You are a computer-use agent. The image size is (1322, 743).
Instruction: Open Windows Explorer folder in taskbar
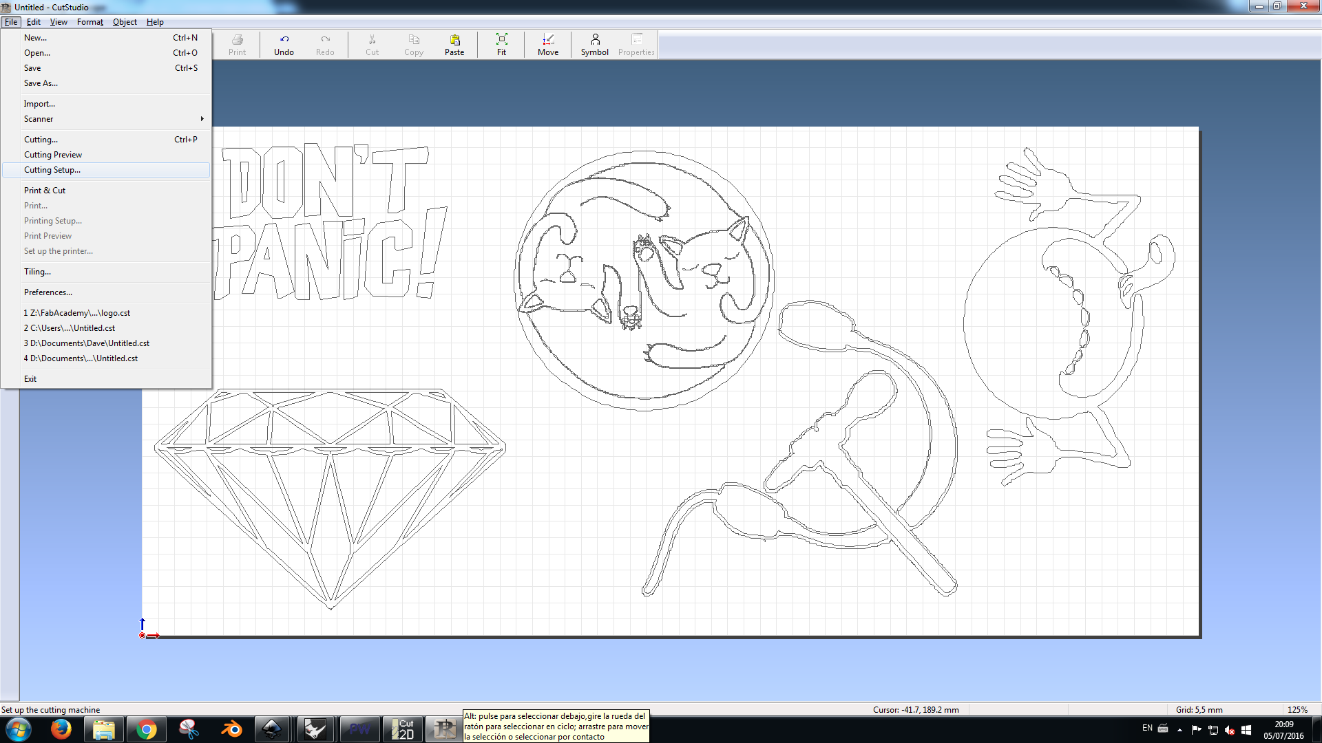pyautogui.click(x=103, y=729)
